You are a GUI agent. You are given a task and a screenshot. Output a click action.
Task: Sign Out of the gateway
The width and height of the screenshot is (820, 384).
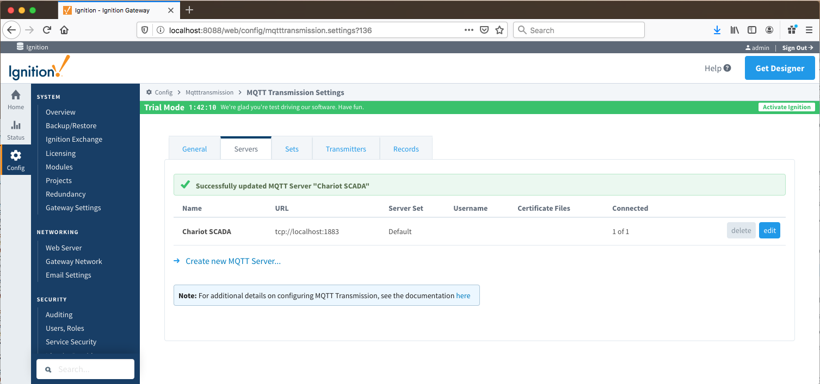coord(798,48)
